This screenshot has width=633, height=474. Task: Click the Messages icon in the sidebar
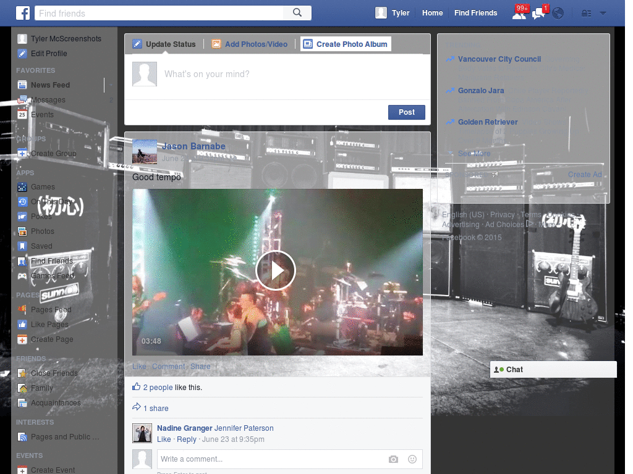point(22,99)
